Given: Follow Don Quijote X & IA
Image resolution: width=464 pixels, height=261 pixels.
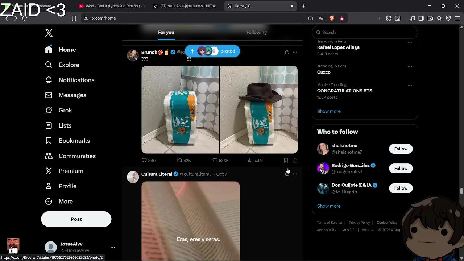Looking at the screenshot, I should click(x=401, y=188).
